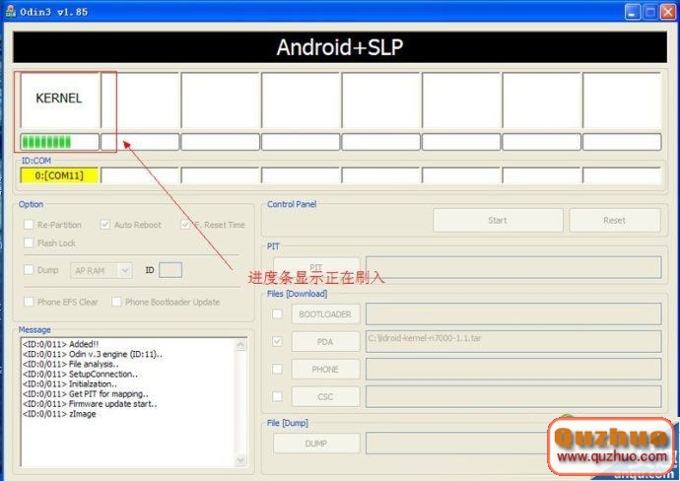Image resolution: width=680 pixels, height=481 pixels.
Task: Click the PIT file path field
Action: 513,267
